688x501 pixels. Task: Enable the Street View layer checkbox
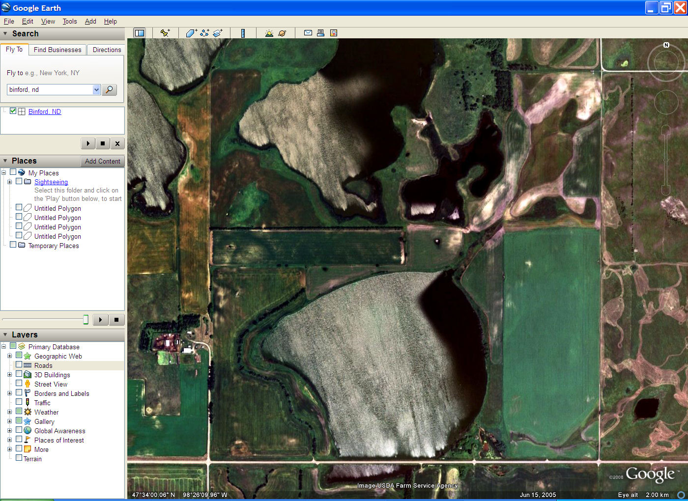(19, 384)
